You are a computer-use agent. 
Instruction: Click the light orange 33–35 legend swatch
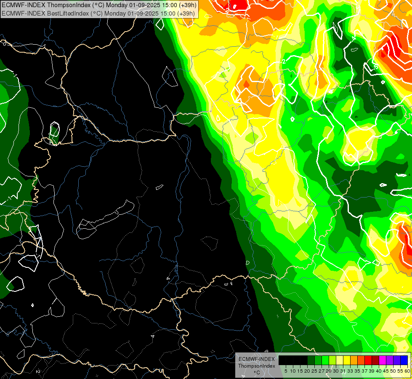354,360
